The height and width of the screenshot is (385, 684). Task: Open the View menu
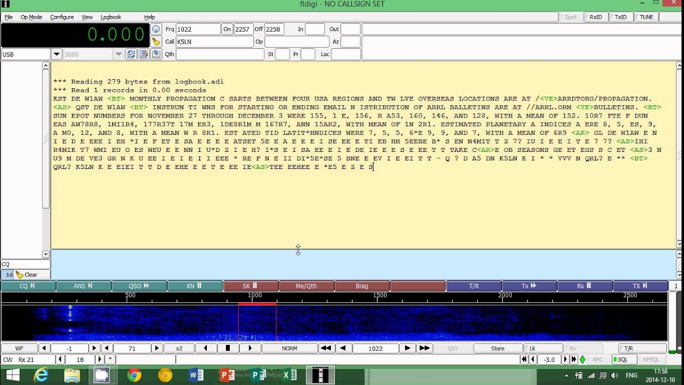click(x=87, y=17)
